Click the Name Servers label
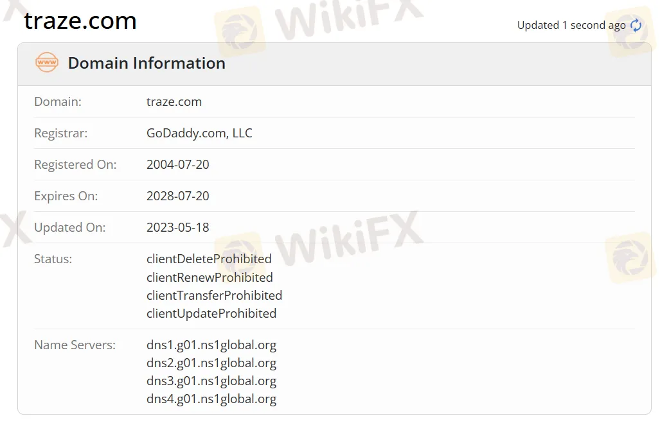 point(75,345)
